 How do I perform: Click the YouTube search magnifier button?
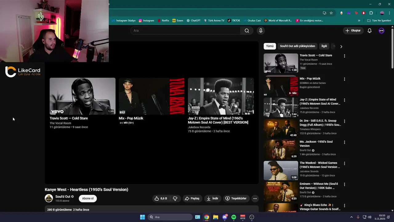247,31
